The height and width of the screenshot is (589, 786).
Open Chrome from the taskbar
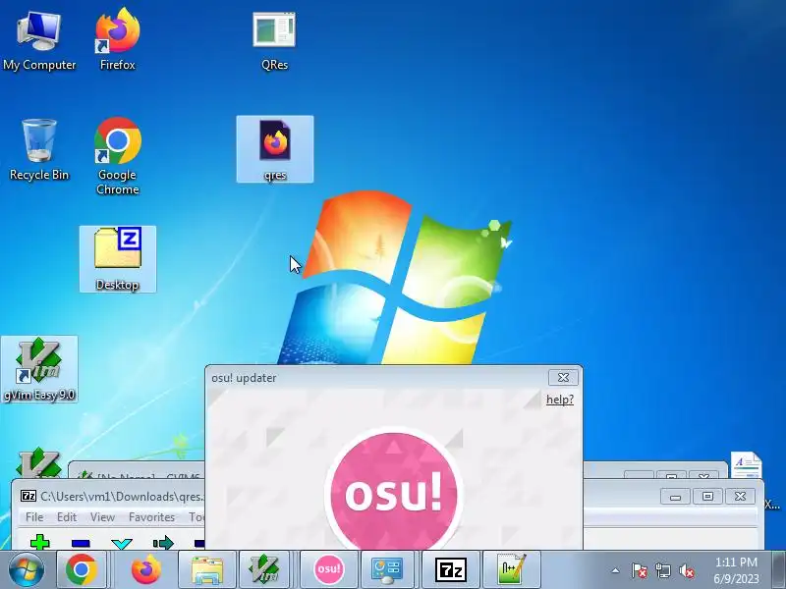81,569
